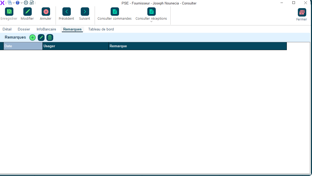This screenshot has width=312, height=176.
Task: Click the Annuler cancel icon
Action: 46,12
